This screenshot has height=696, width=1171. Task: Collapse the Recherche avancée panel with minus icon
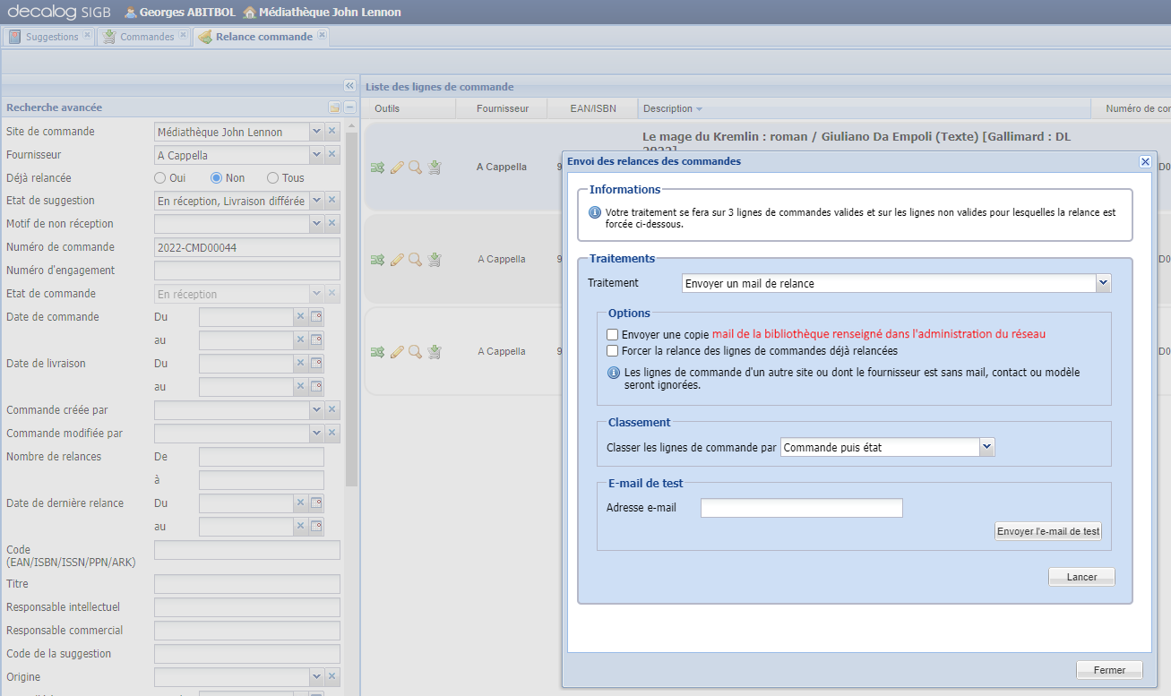348,107
